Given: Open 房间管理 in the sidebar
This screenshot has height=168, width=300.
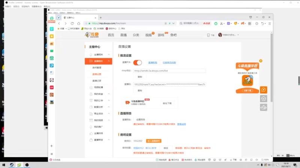Looking at the screenshot, I should 97,68.
